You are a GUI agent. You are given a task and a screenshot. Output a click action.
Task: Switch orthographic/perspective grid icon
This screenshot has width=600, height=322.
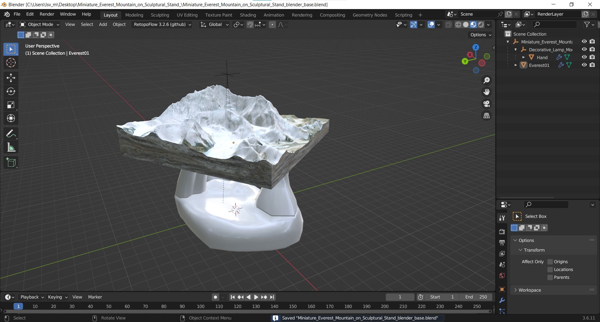[487, 116]
